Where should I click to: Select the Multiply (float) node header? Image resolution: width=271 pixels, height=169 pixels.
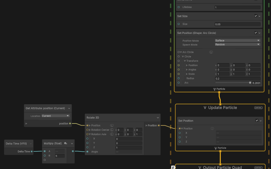pos(53,143)
